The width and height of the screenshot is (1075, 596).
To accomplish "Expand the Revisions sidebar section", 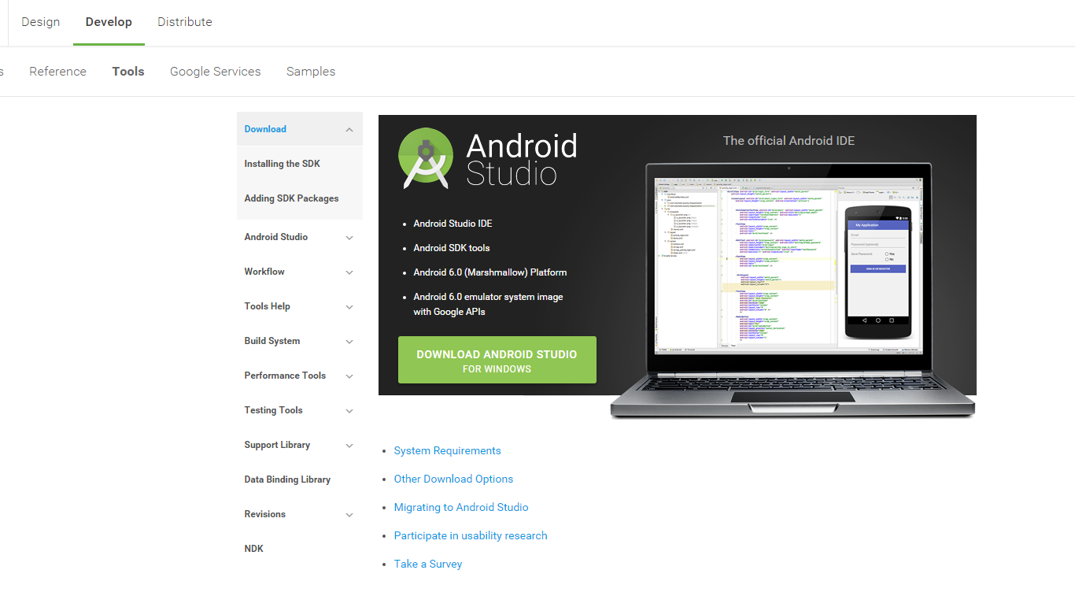I will pyautogui.click(x=349, y=515).
